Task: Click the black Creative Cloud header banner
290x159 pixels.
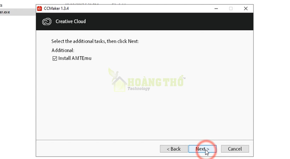Action: pyautogui.click(x=145, y=22)
